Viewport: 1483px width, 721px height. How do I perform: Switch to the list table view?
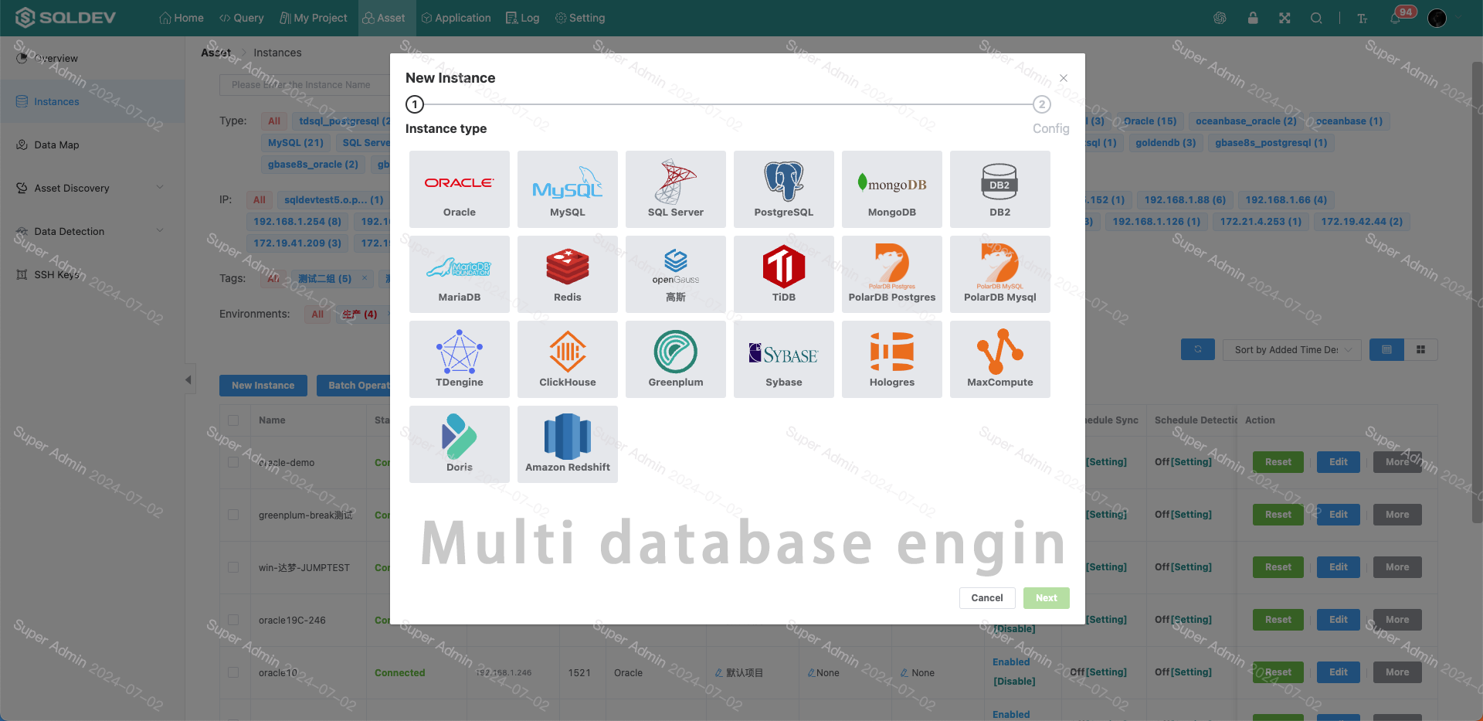click(1386, 349)
